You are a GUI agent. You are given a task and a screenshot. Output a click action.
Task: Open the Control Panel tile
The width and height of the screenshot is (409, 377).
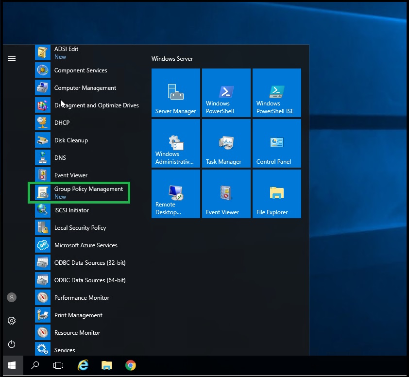pyautogui.click(x=277, y=143)
